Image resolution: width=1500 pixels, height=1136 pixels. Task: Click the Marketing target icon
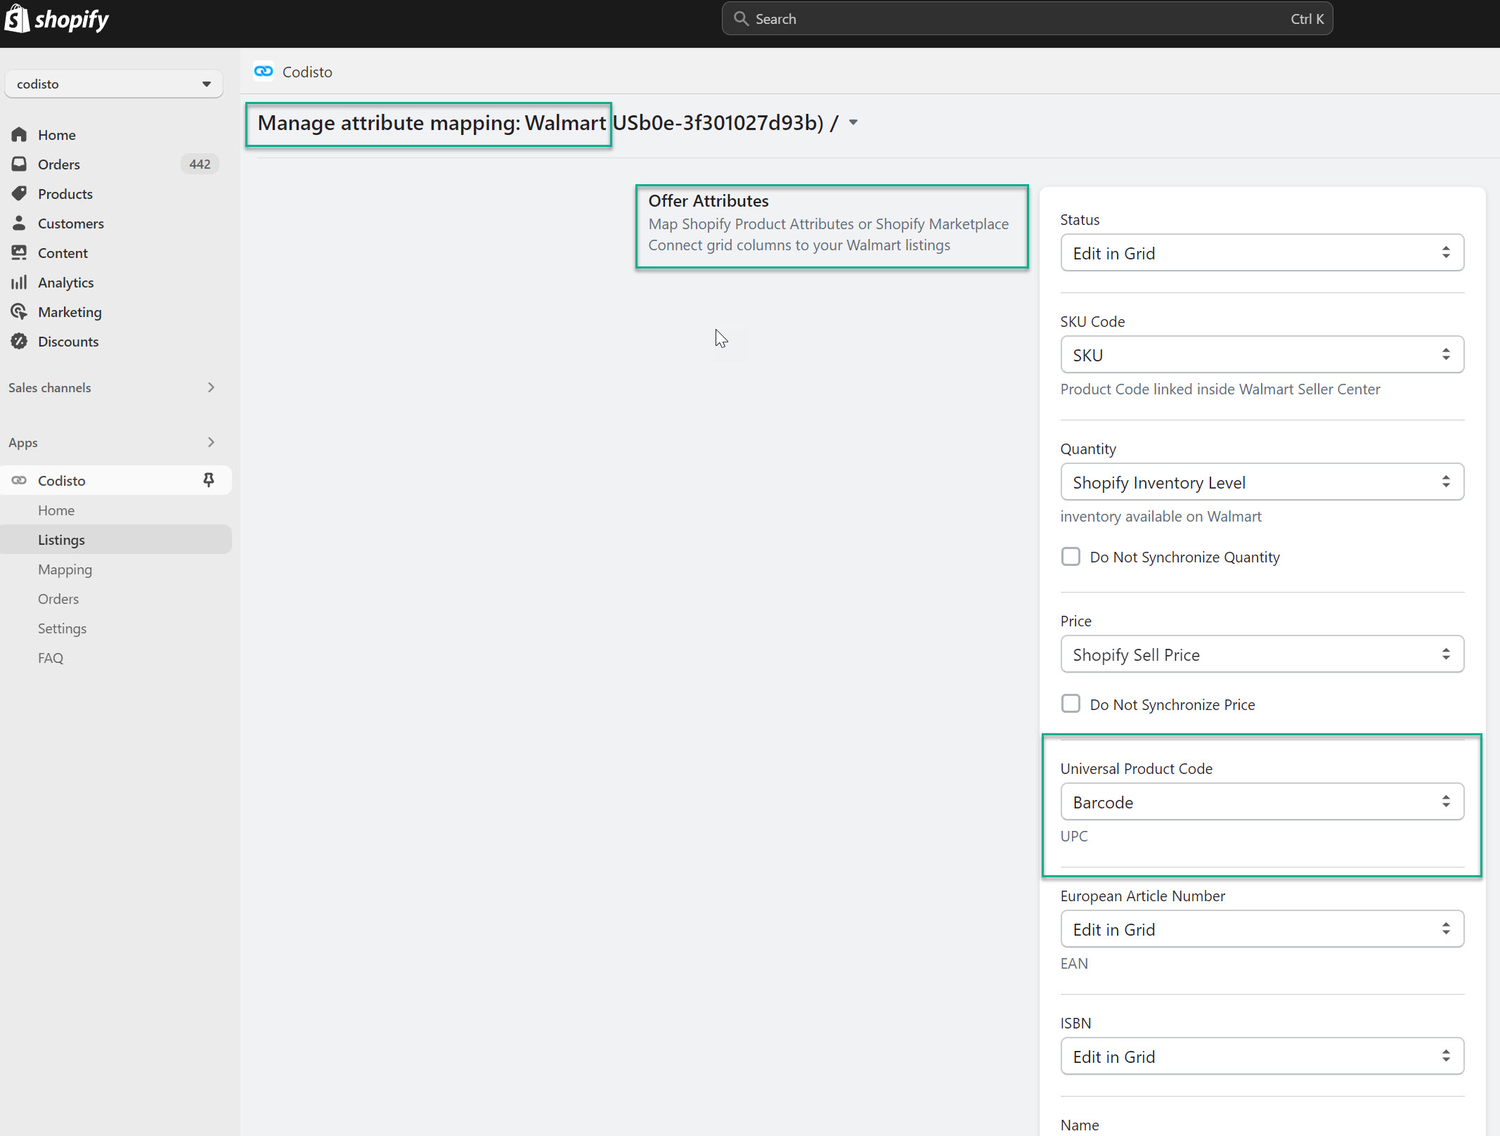tap(19, 311)
